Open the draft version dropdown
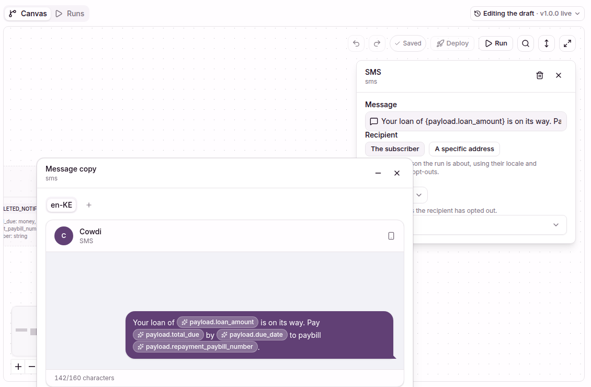591x387 pixels. [x=527, y=14]
